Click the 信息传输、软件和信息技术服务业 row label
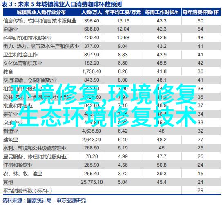 click(40, 21)
